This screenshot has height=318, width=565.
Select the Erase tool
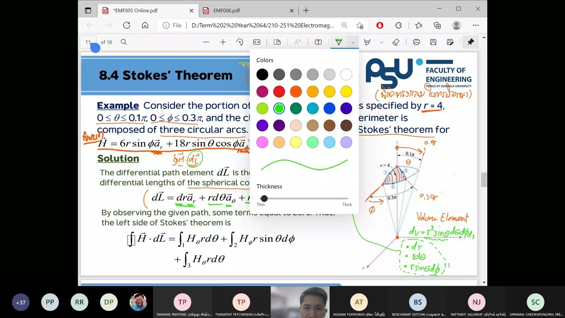click(x=396, y=42)
